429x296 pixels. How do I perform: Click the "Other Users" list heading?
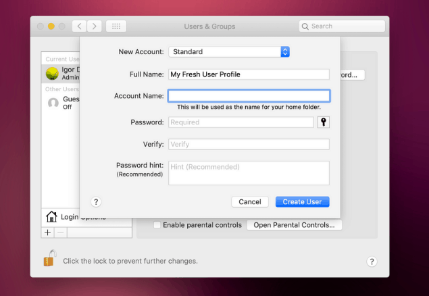pyautogui.click(x=62, y=89)
